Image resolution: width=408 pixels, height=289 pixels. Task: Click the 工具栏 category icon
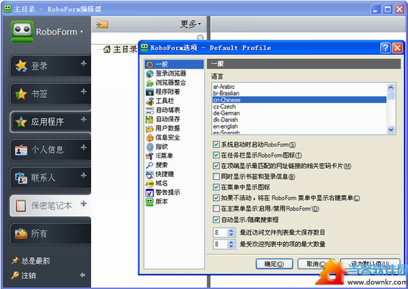[x=150, y=101]
